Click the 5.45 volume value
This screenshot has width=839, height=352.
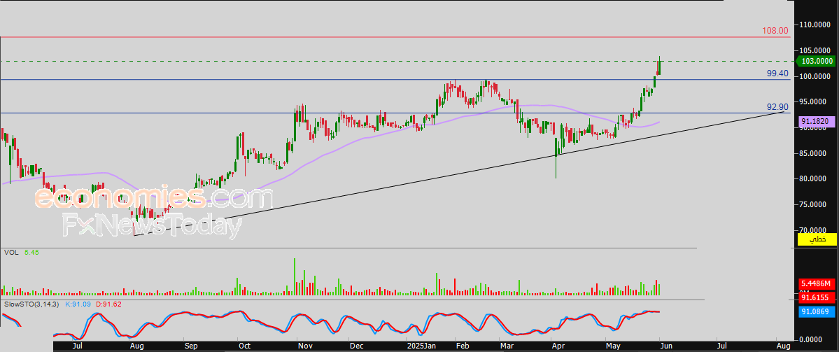pyautogui.click(x=31, y=251)
